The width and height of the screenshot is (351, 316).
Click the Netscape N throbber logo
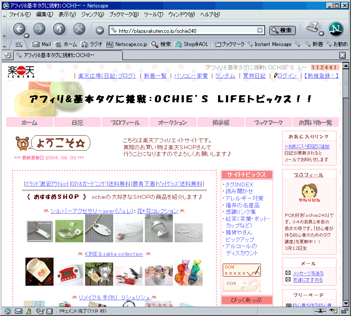point(336,29)
